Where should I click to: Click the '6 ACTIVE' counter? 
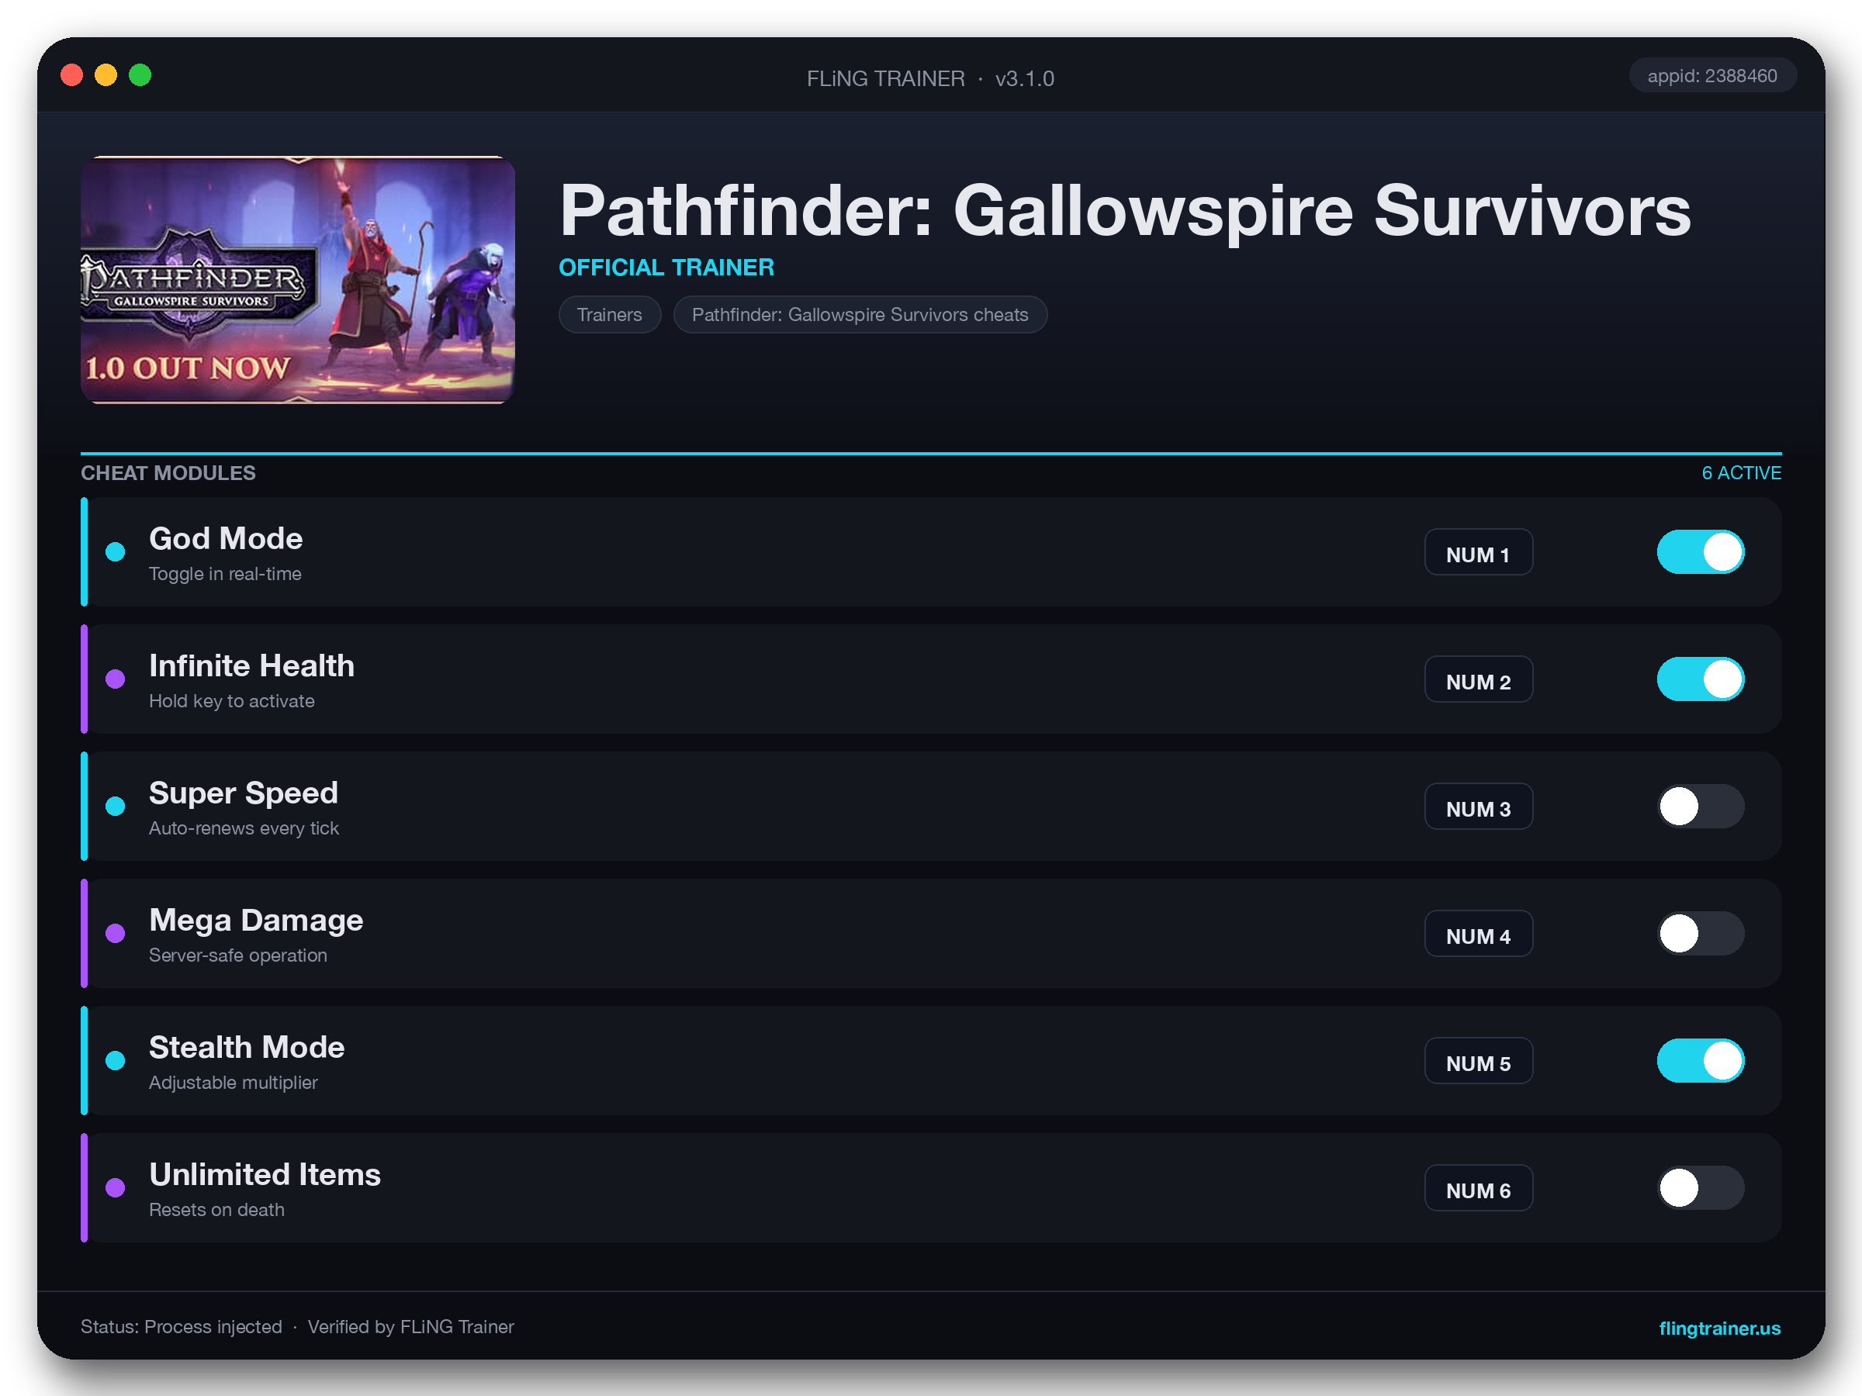(1741, 473)
